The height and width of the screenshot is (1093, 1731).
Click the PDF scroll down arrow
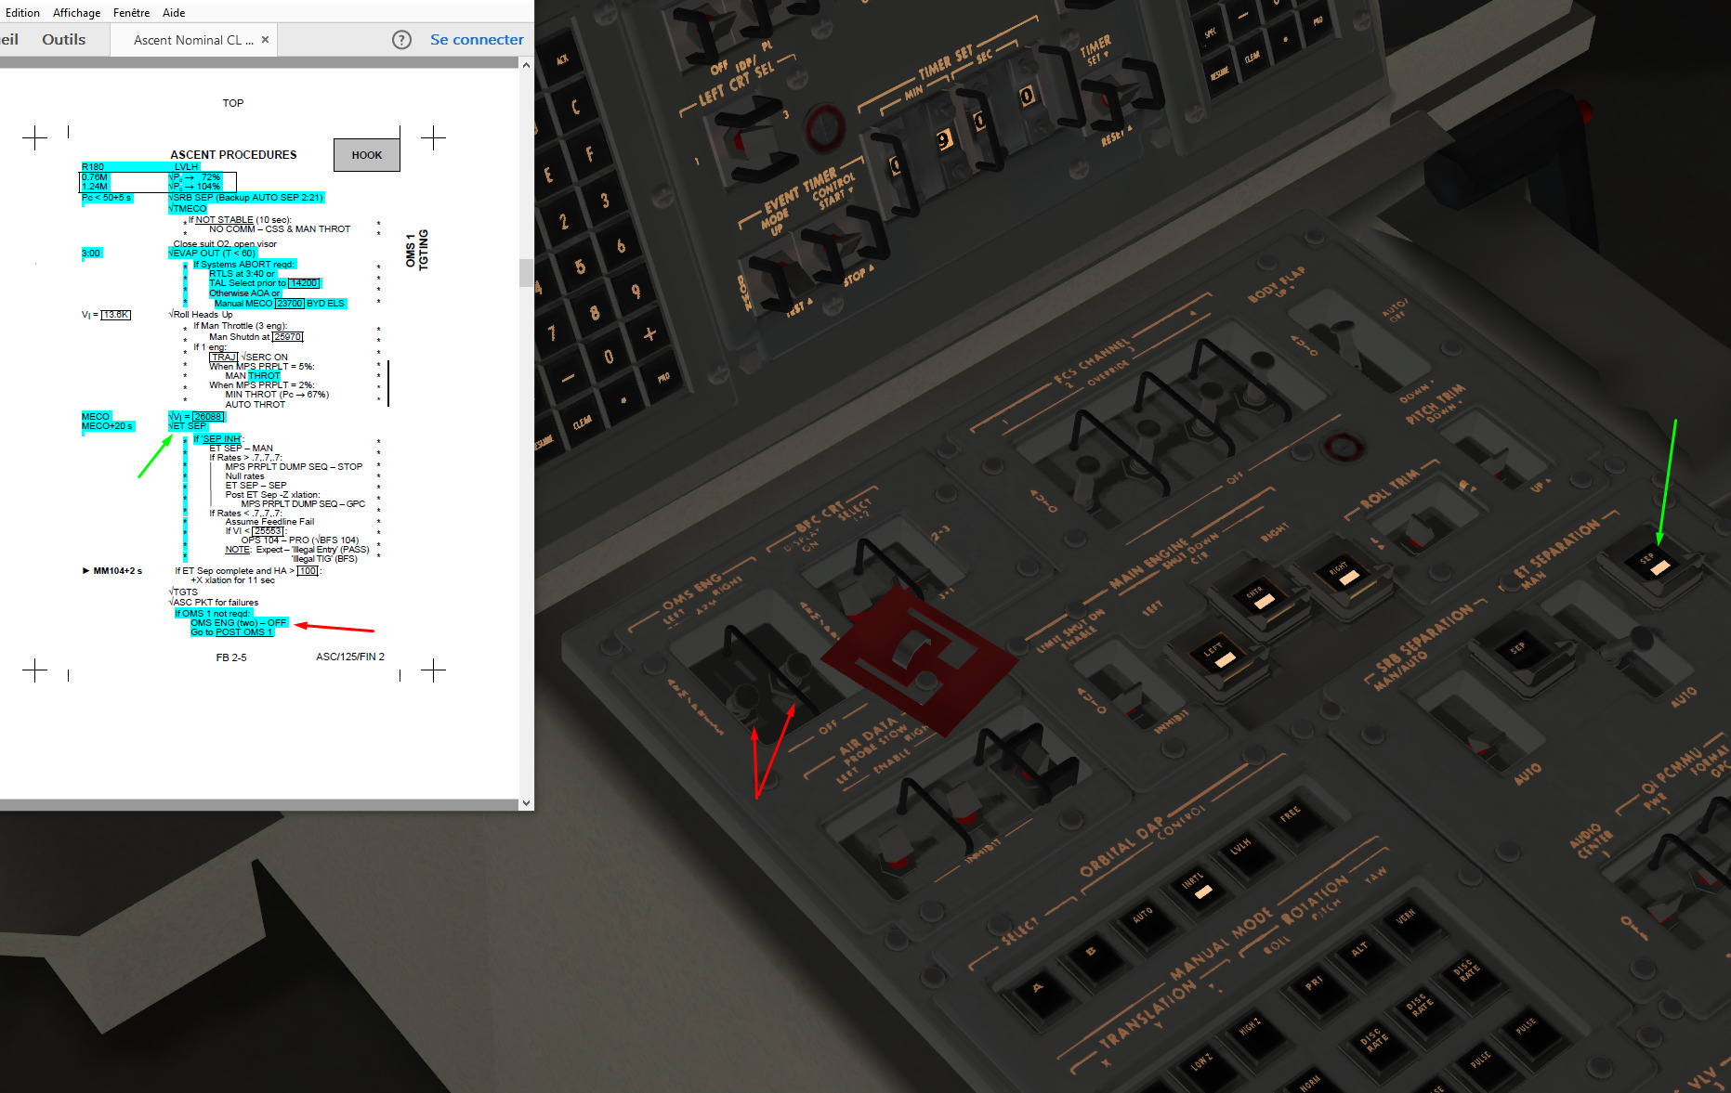pyautogui.click(x=526, y=803)
